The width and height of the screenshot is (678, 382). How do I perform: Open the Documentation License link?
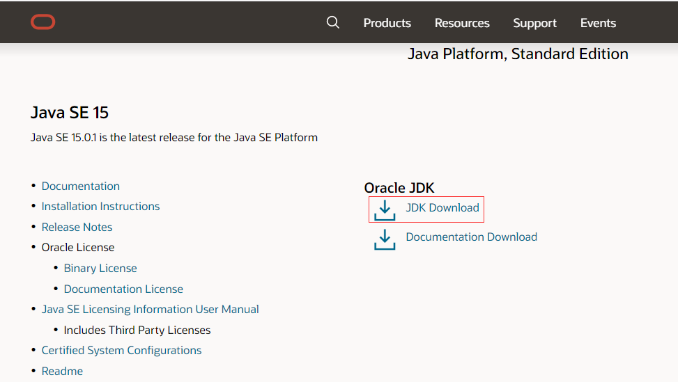pyautogui.click(x=123, y=289)
